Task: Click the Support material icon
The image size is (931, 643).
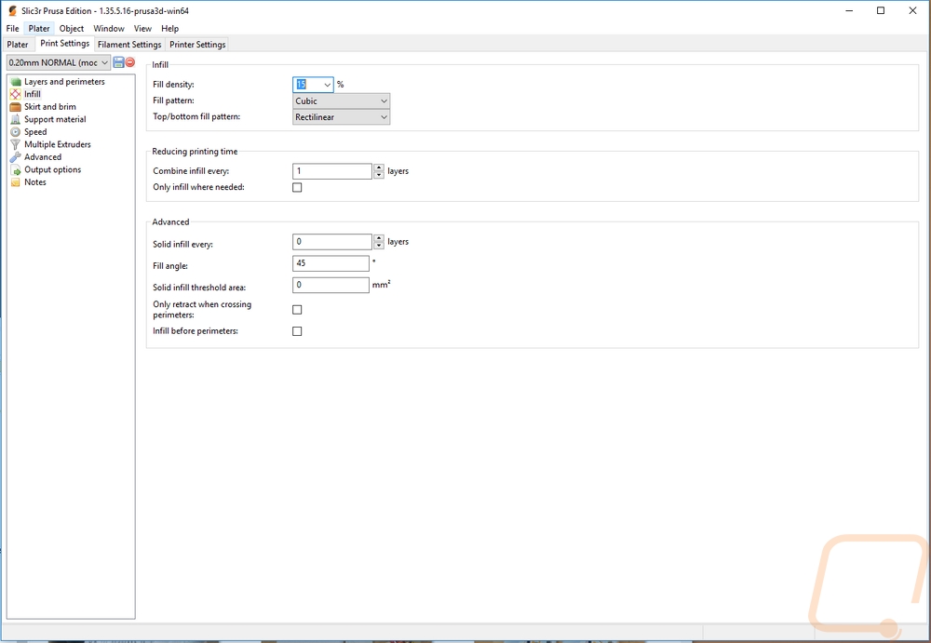Action: 16,119
